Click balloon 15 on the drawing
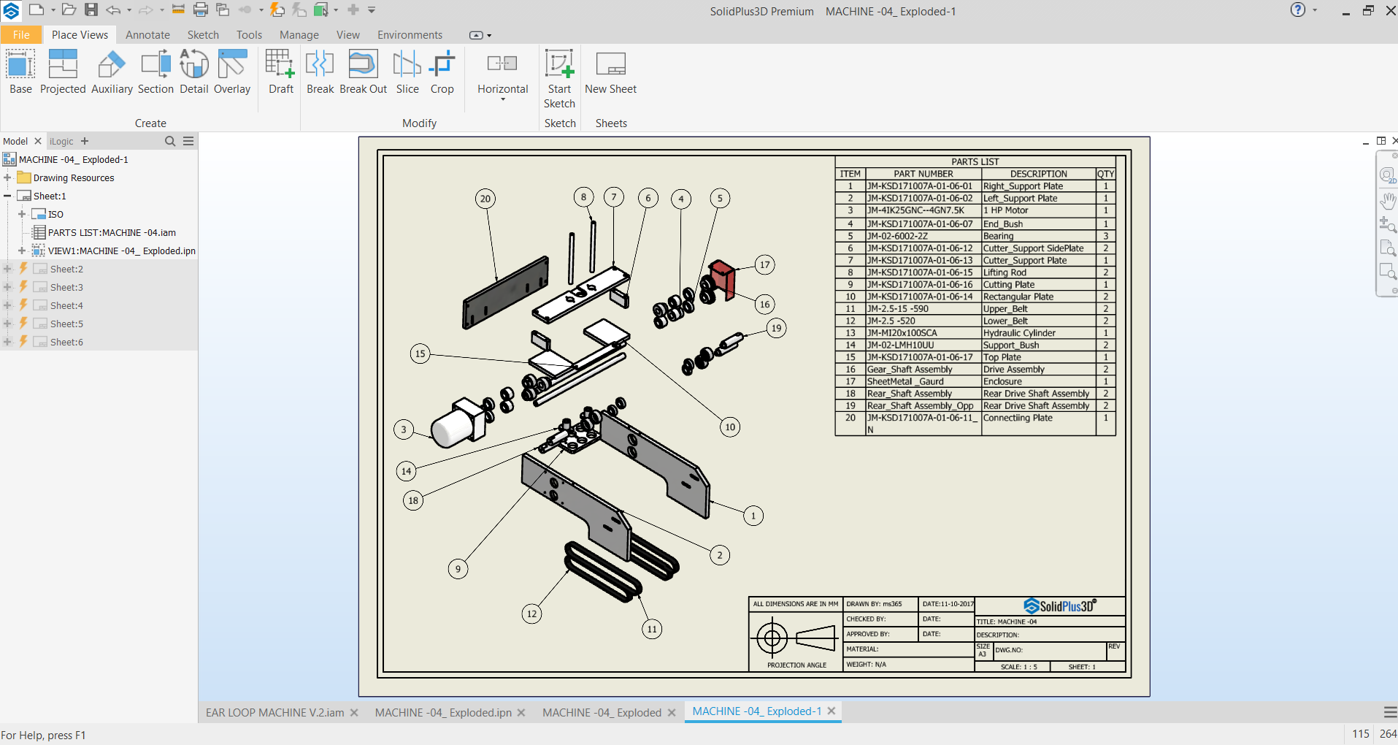The image size is (1398, 745). (420, 354)
